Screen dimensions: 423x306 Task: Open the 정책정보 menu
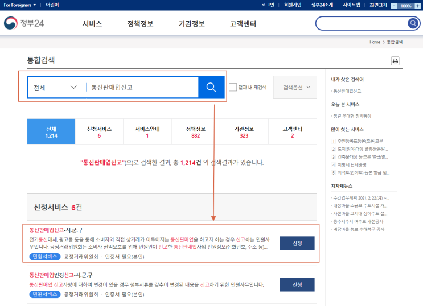tap(140, 24)
